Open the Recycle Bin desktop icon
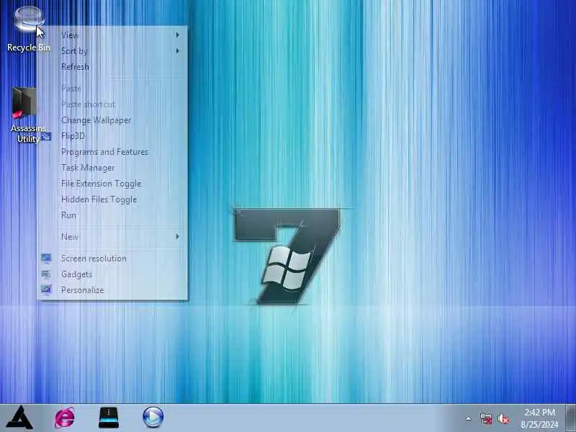Screen dimensions: 576x432 pos(29,30)
